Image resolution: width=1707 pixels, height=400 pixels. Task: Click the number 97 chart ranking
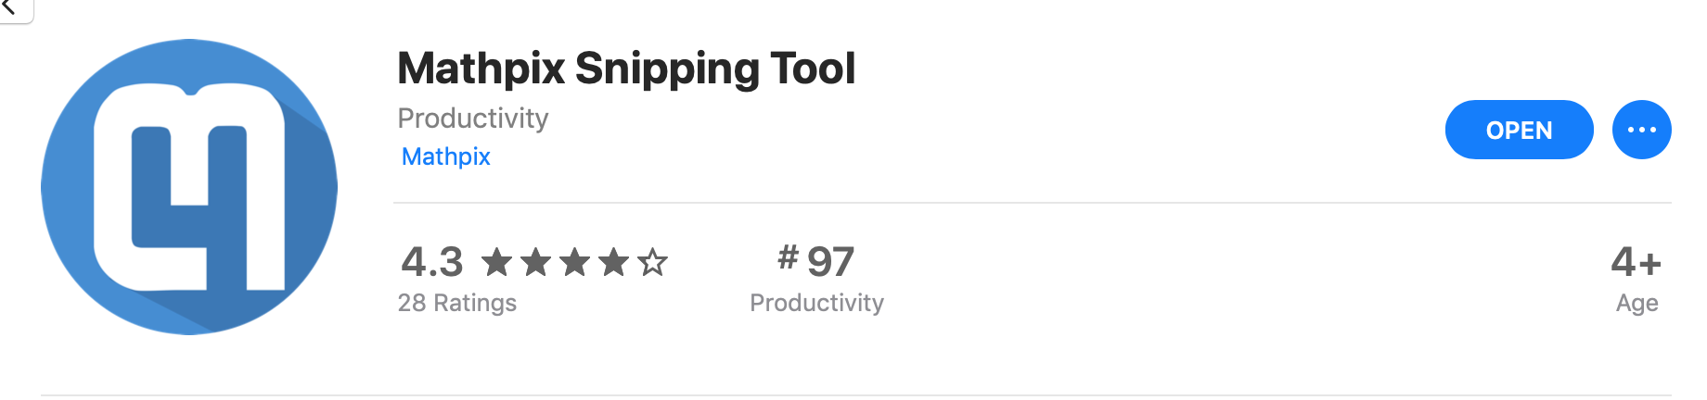[830, 262]
